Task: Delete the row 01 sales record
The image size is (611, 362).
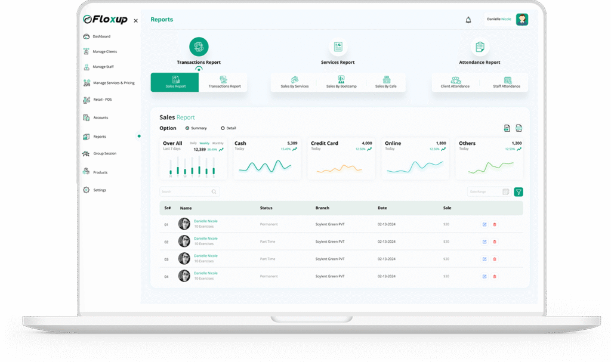Action: 495,224
